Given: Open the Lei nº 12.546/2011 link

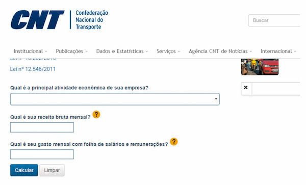Looking at the screenshot, I should pyautogui.click(x=33, y=69).
